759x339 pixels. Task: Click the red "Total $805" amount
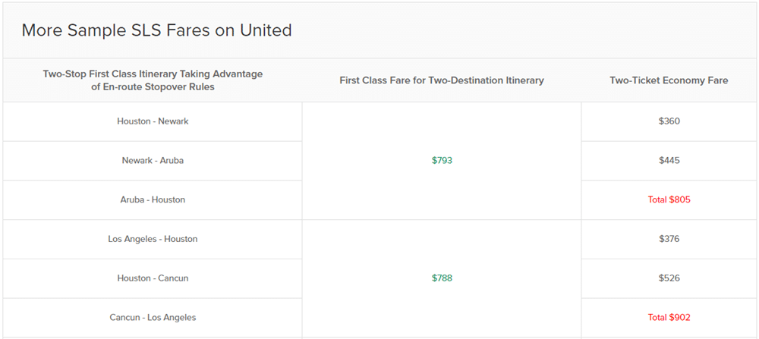click(669, 200)
